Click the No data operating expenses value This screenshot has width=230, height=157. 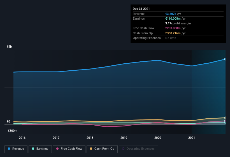[x=171, y=38]
